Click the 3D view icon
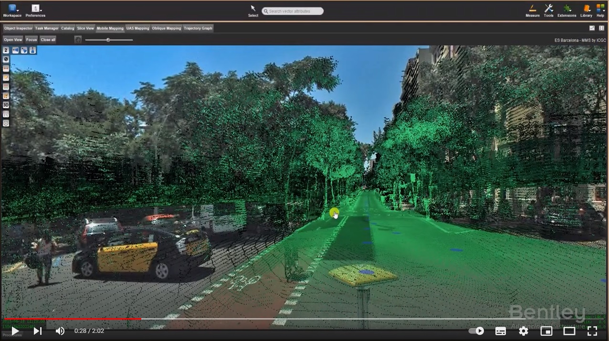 [x=6, y=105]
